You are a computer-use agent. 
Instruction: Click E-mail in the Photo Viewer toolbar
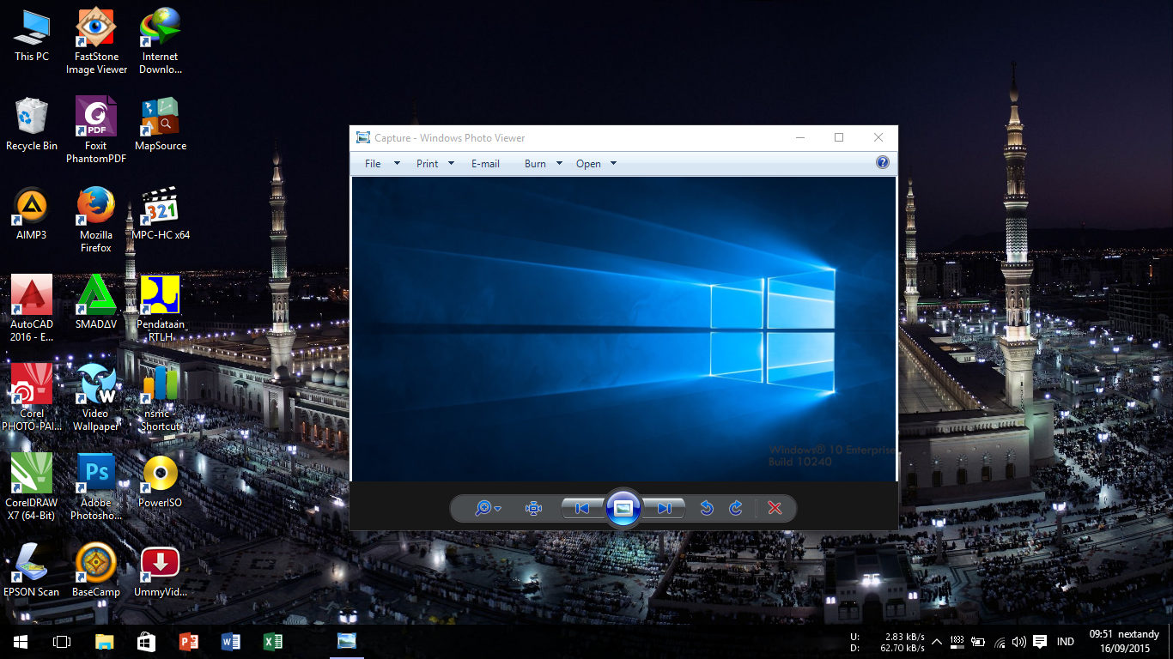(485, 163)
